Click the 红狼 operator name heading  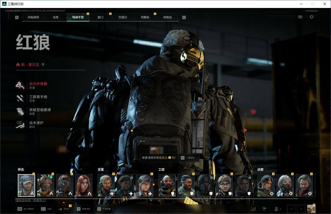pos(33,42)
